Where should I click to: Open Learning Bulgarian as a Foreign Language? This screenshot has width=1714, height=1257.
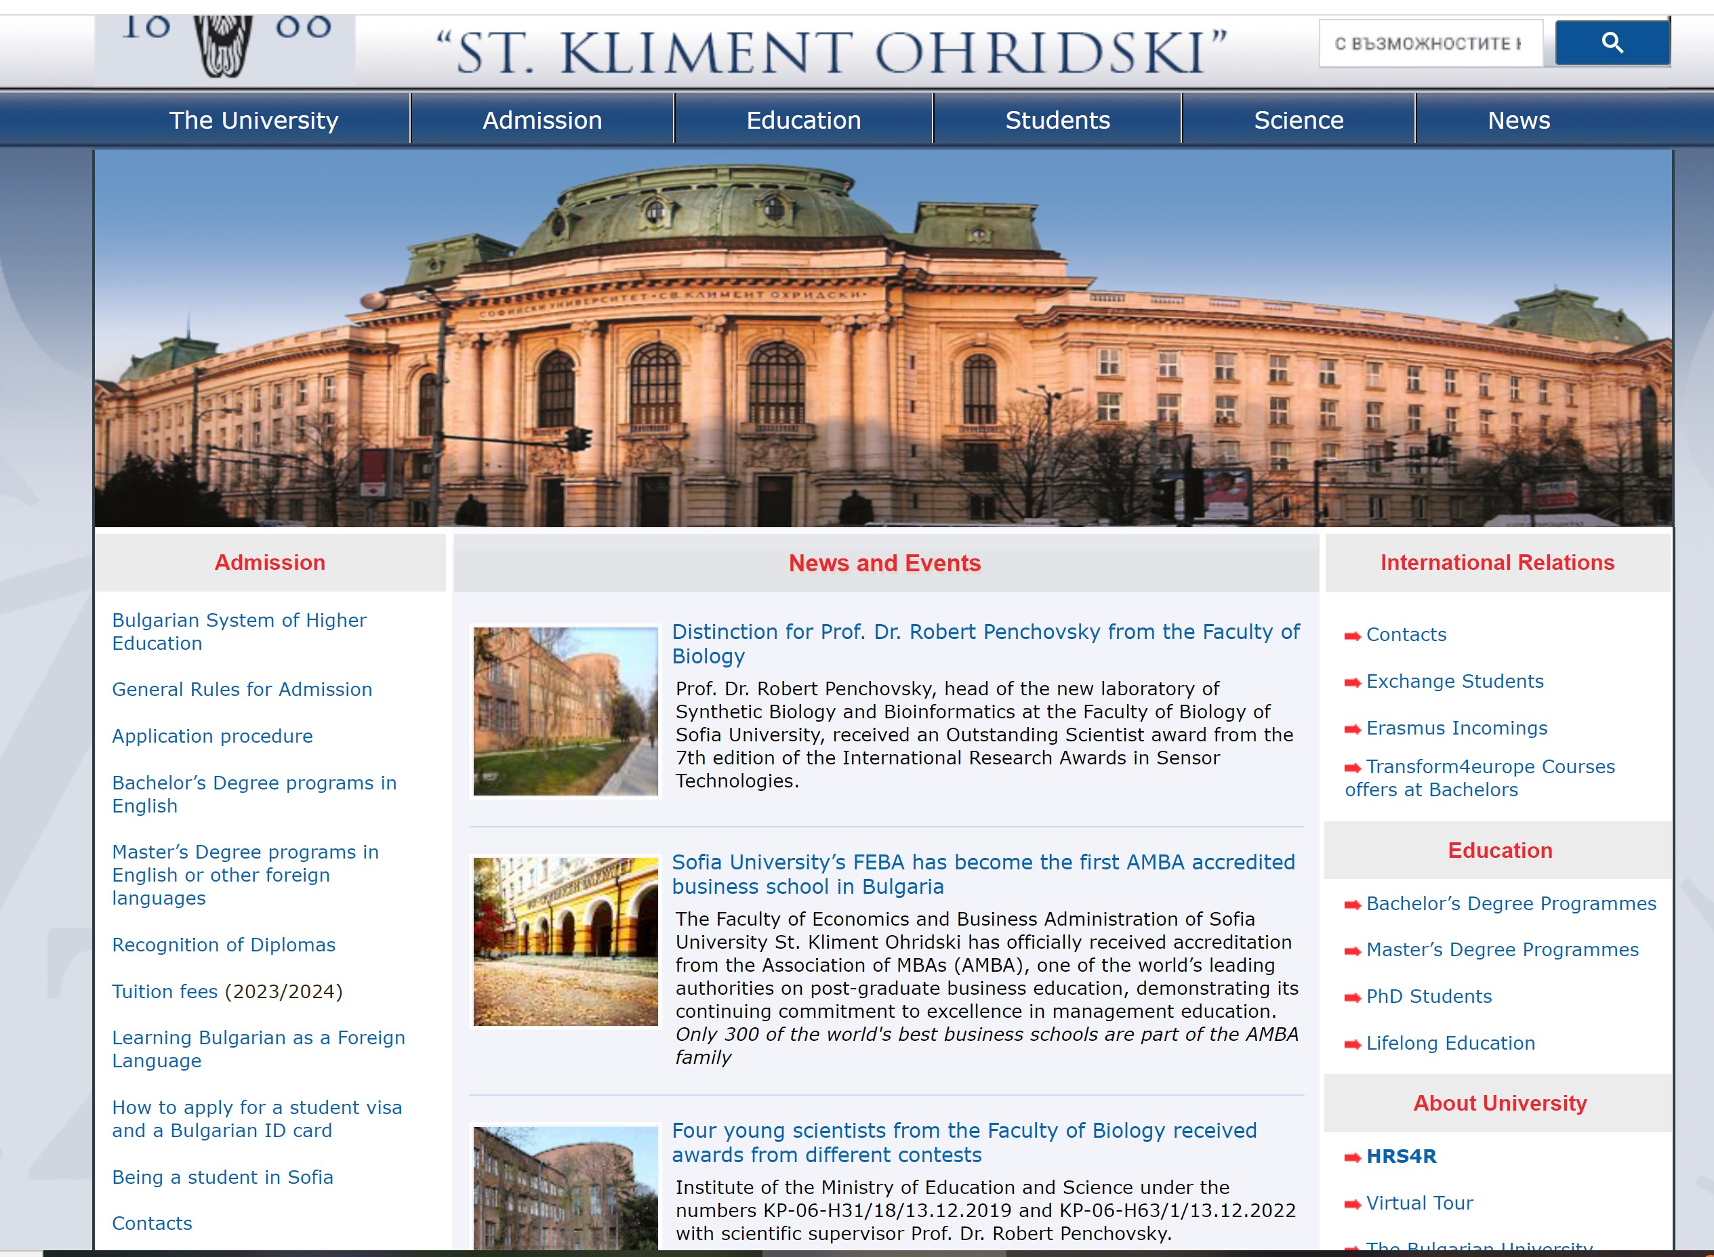pyautogui.click(x=259, y=1049)
